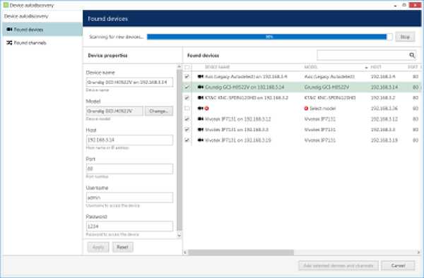Uncheck the Axis device on 192.168.3.4
Screen dimensions: 424x278
pos(187,77)
